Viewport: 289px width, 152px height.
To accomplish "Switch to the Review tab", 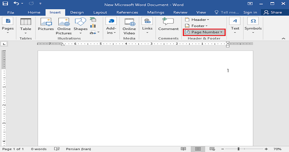I will [180, 12].
